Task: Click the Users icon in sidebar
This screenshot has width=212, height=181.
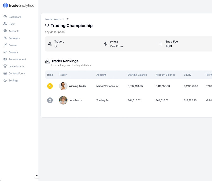Action: click(5, 24)
